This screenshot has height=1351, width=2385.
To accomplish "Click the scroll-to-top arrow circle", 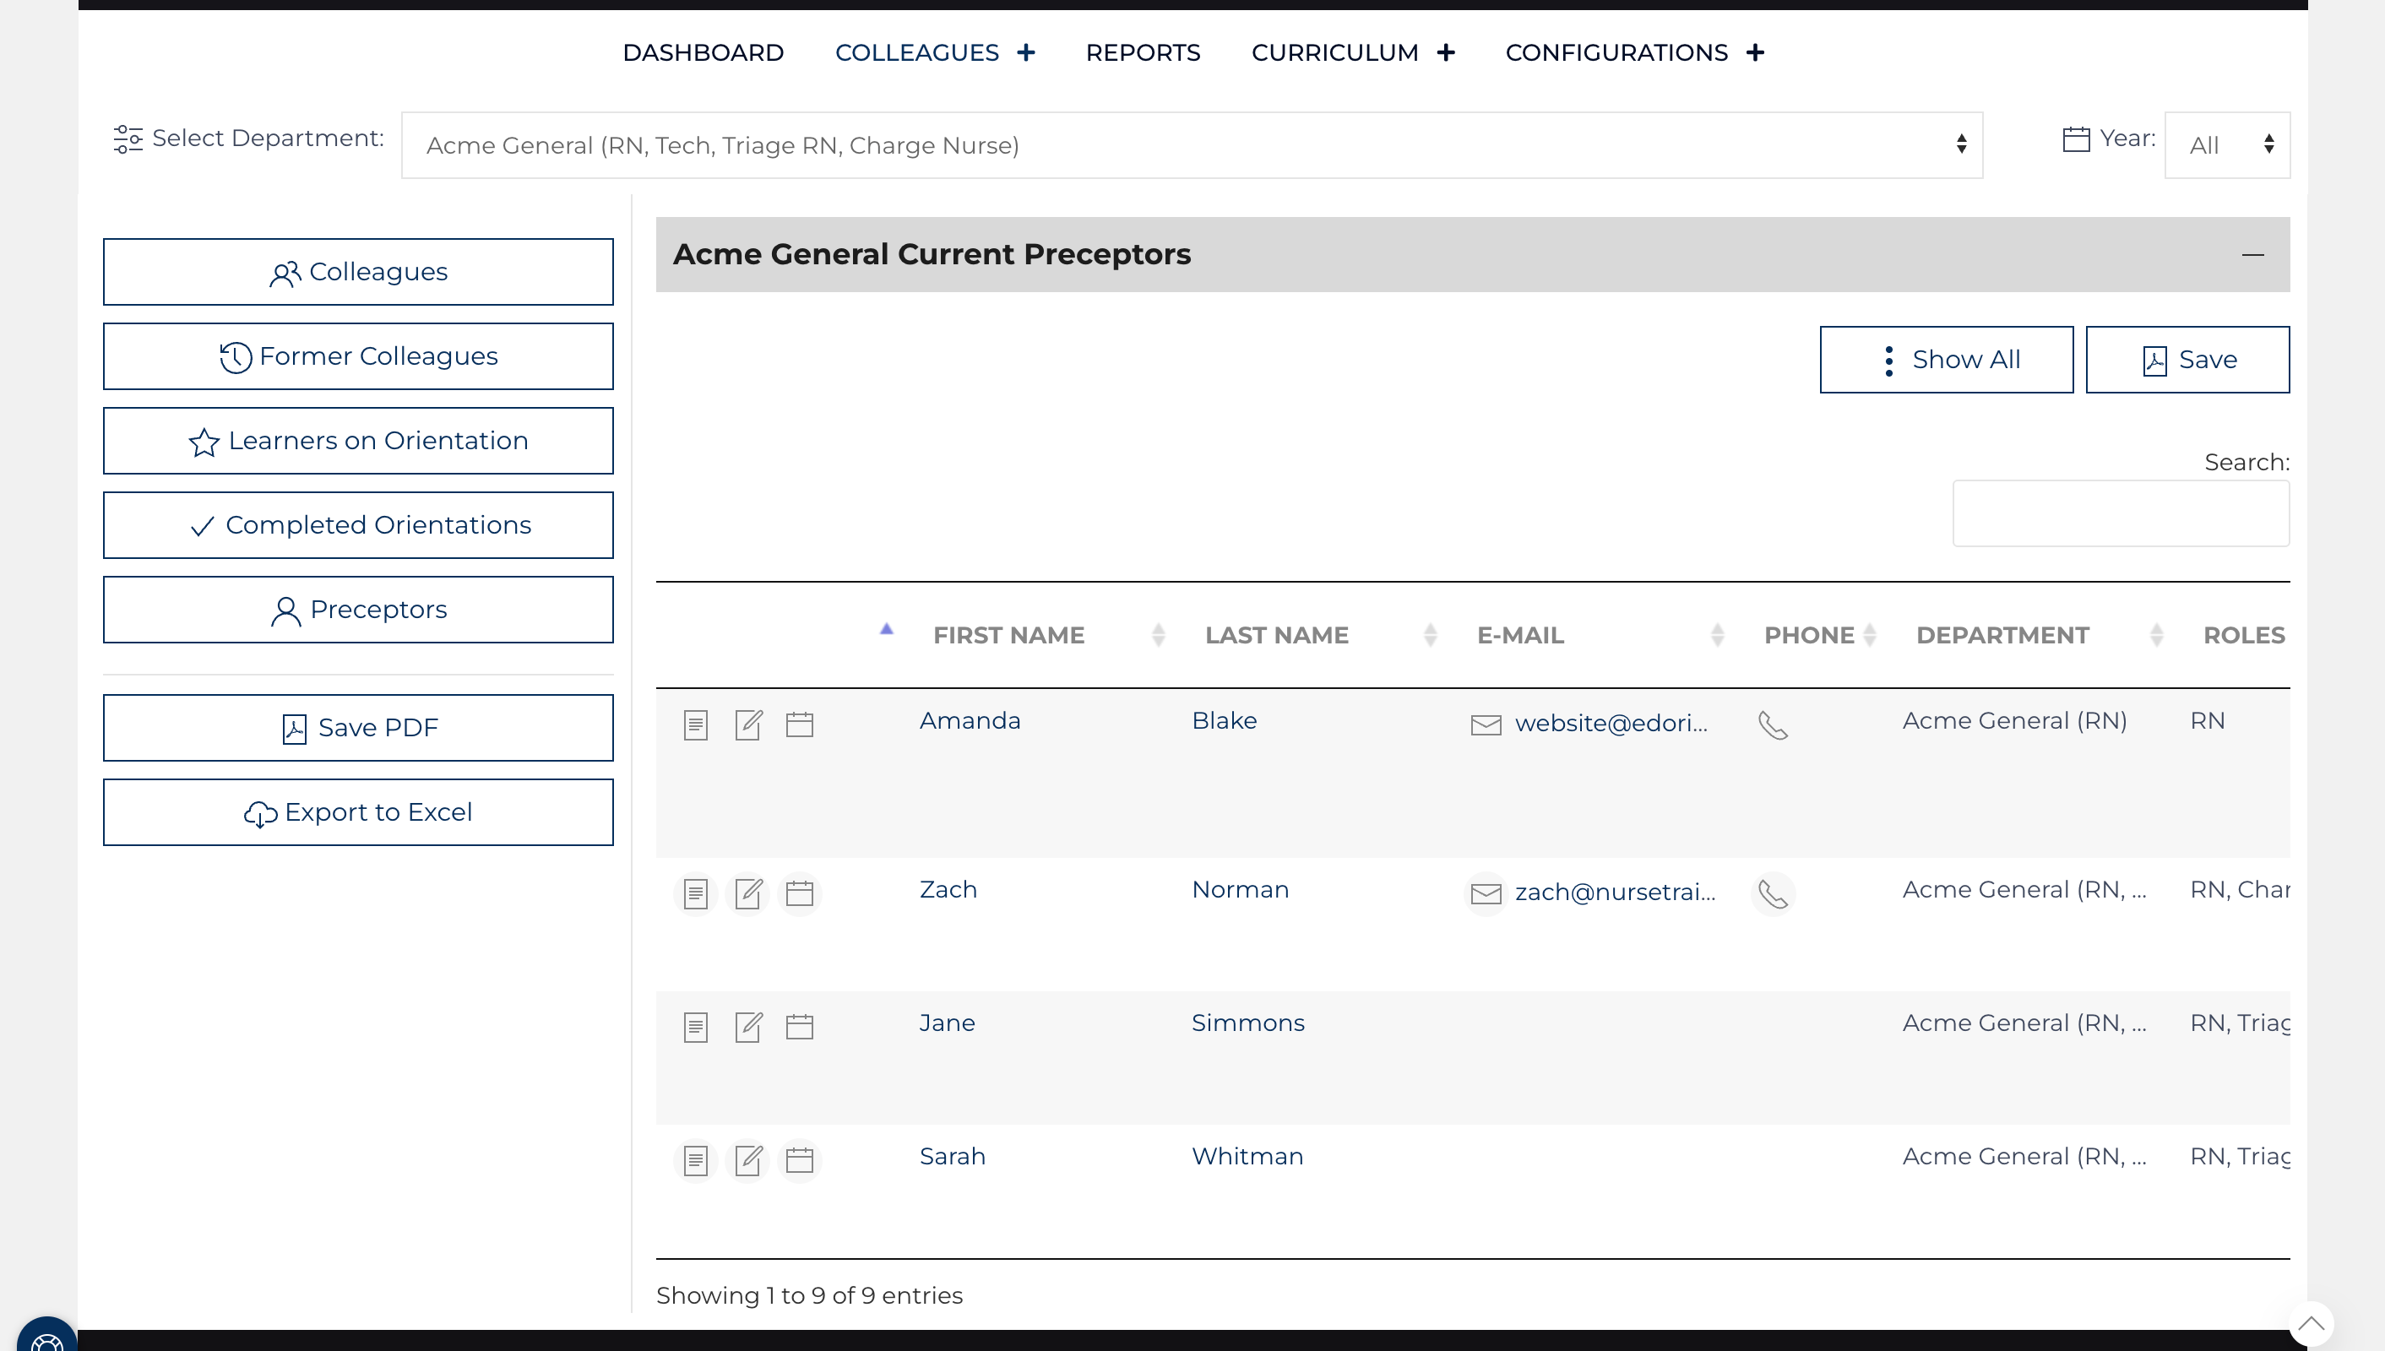I will point(2311,1323).
